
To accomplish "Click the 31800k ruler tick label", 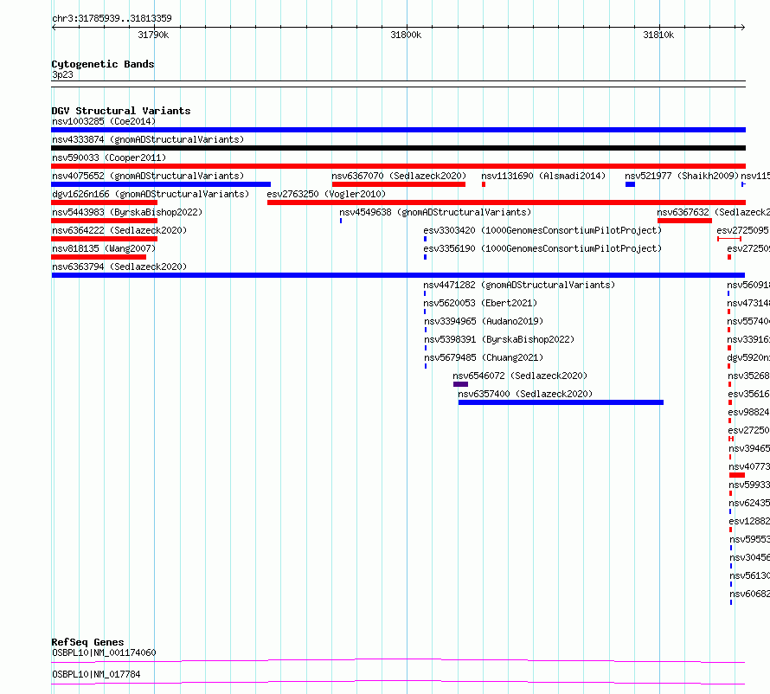I will click(406, 35).
